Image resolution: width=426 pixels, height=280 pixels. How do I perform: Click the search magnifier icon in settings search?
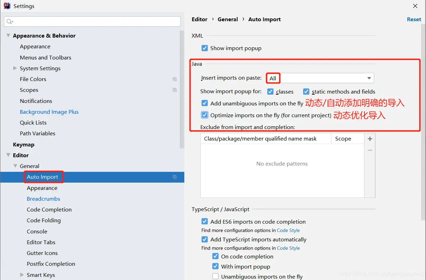tap(9, 22)
